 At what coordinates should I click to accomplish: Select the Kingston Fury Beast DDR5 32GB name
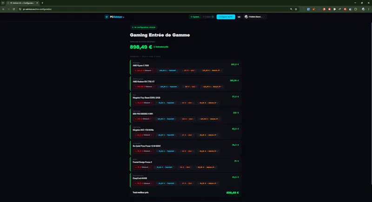tap(146, 98)
